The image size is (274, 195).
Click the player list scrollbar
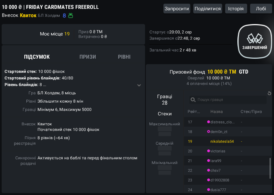click(x=270, y=168)
